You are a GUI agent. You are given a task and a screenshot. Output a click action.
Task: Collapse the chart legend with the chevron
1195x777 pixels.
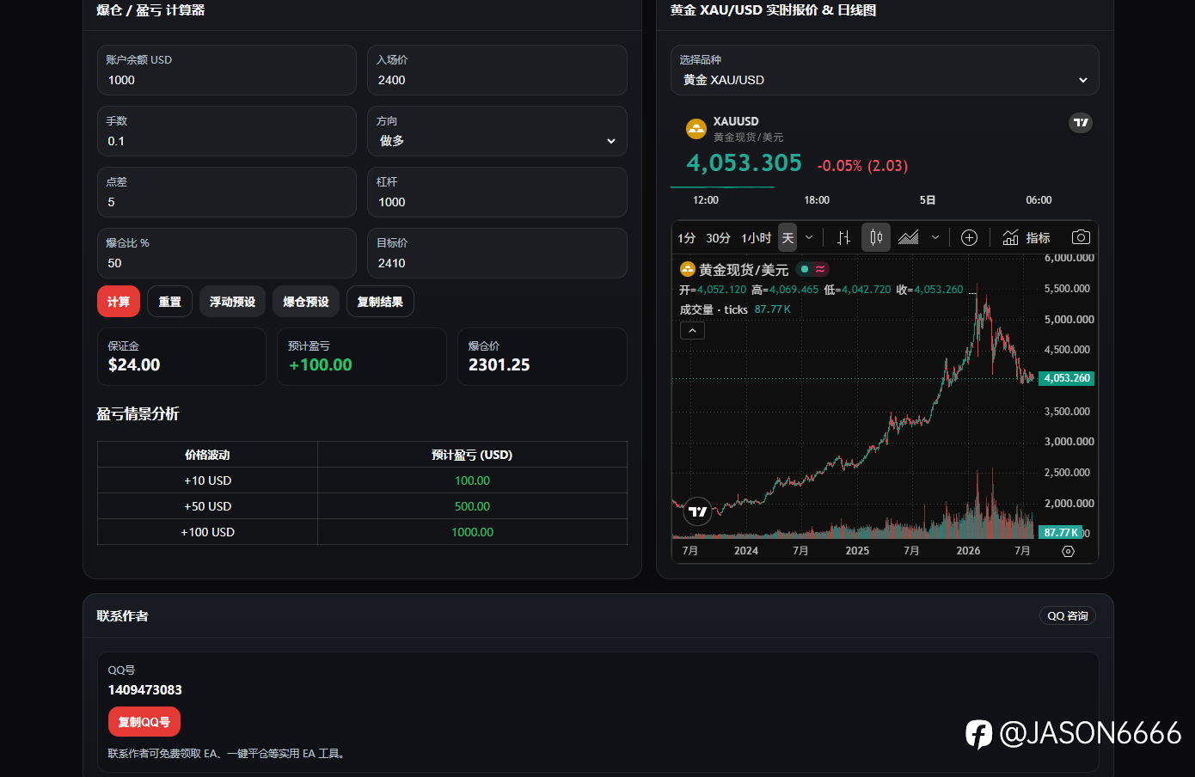click(692, 330)
